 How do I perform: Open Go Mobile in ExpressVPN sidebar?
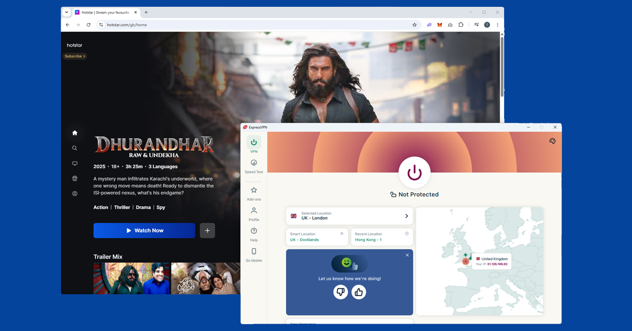[x=254, y=255]
